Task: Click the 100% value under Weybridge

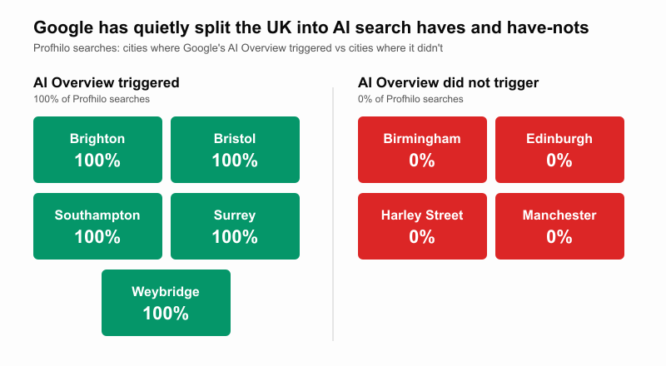Action: 166,314
